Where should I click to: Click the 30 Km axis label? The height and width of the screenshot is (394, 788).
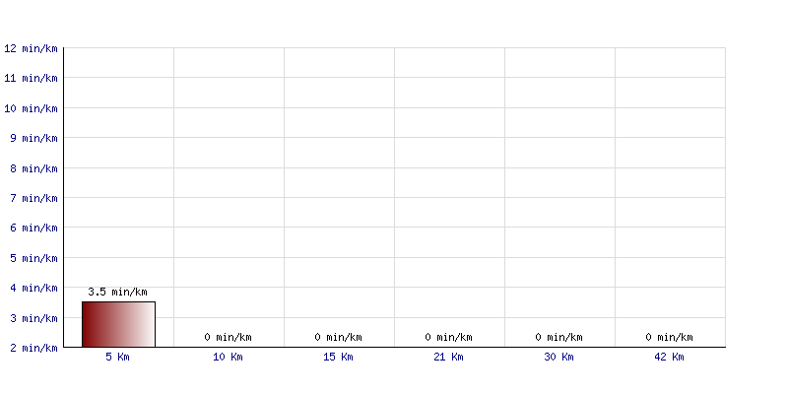pos(558,357)
